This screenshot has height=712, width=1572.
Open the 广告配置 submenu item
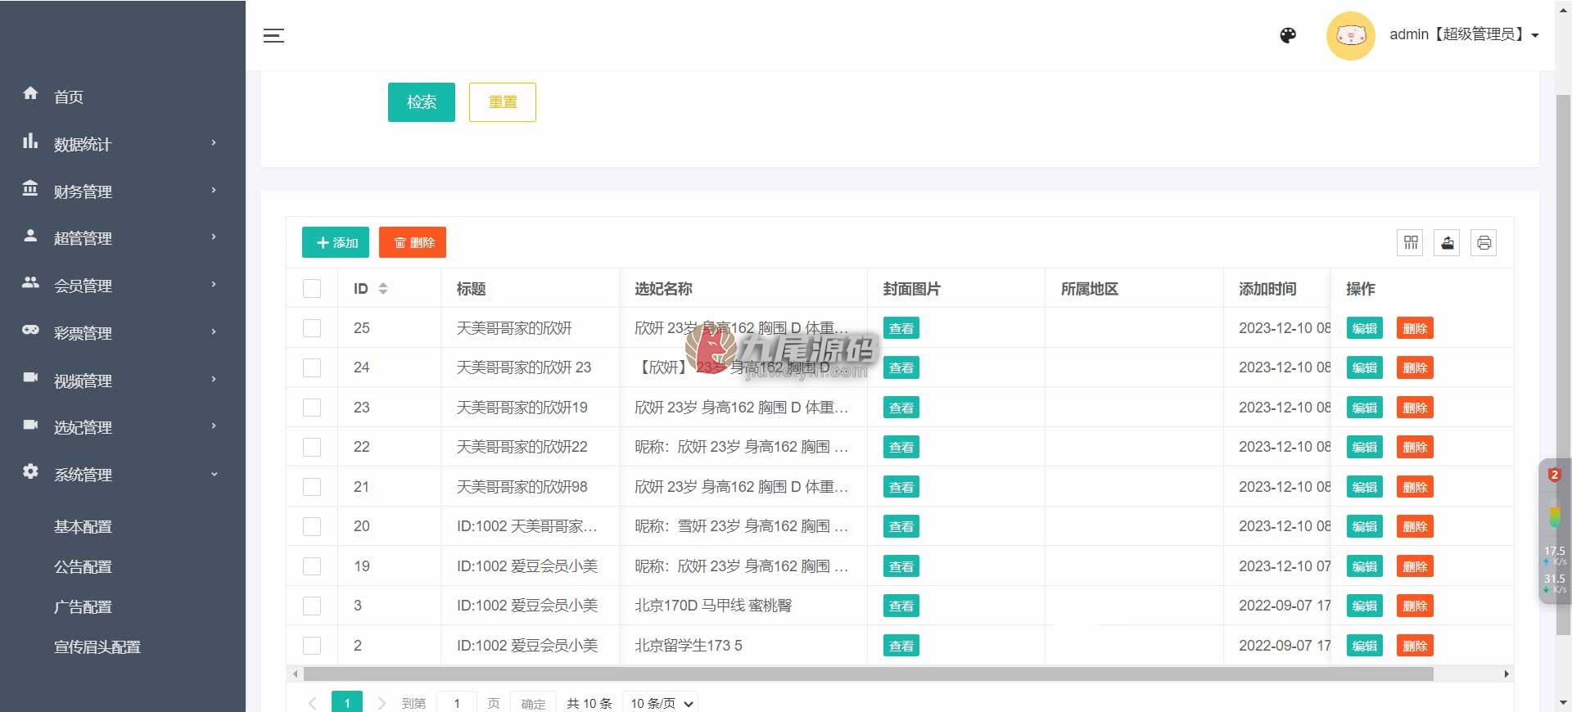(x=83, y=607)
